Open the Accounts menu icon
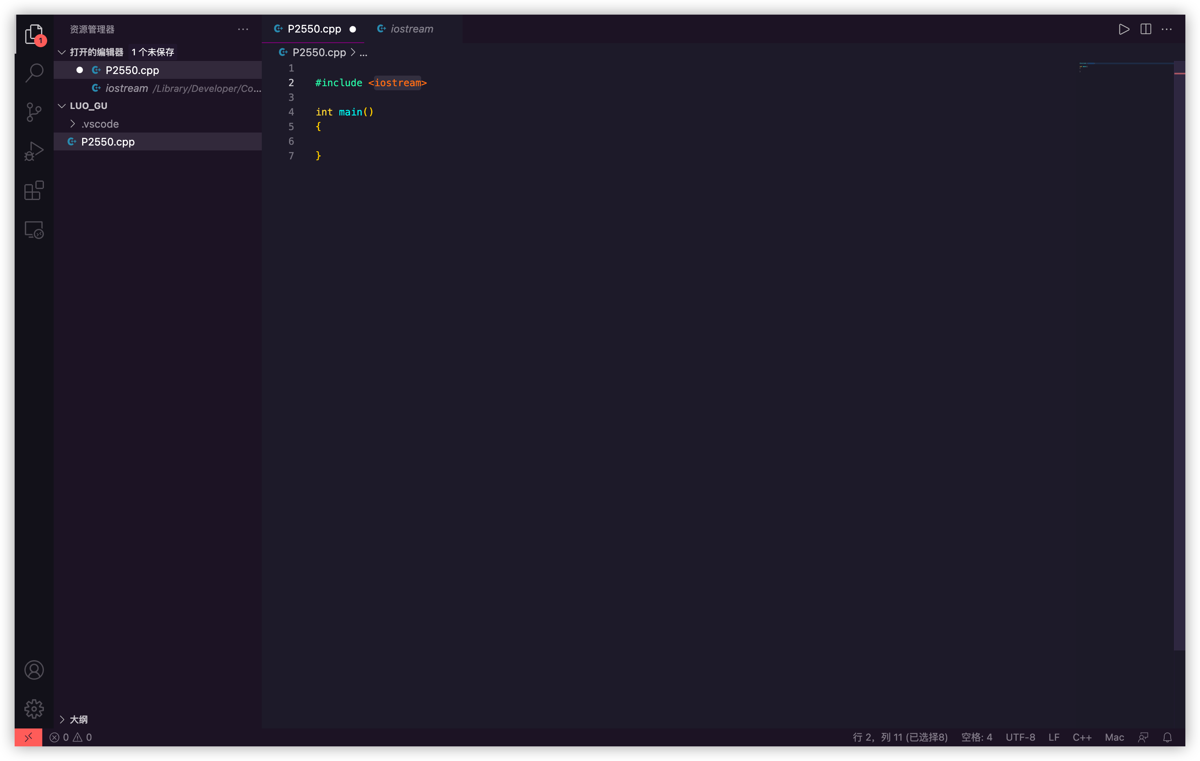Screen dimensions: 1200x761 click(34, 670)
